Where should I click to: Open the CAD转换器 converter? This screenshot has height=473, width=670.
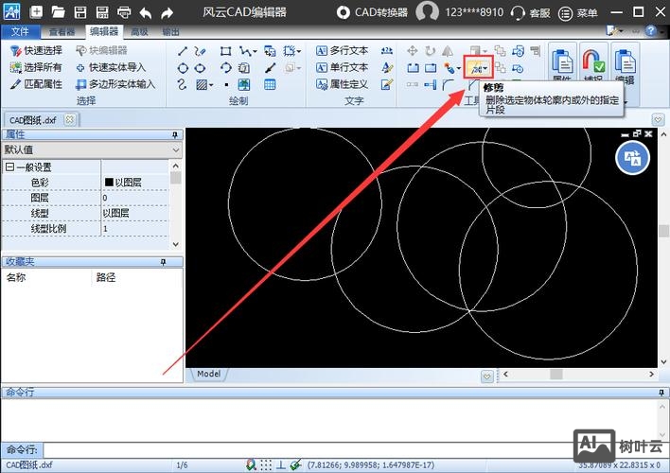(x=372, y=13)
